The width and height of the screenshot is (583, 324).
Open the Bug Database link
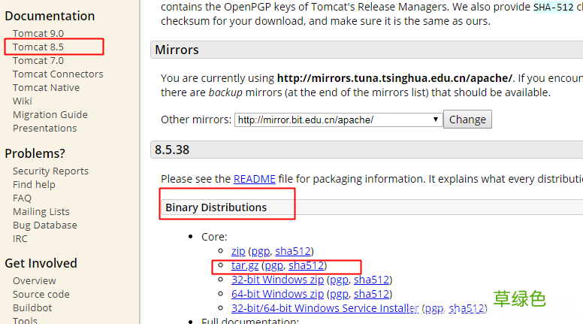point(45,225)
